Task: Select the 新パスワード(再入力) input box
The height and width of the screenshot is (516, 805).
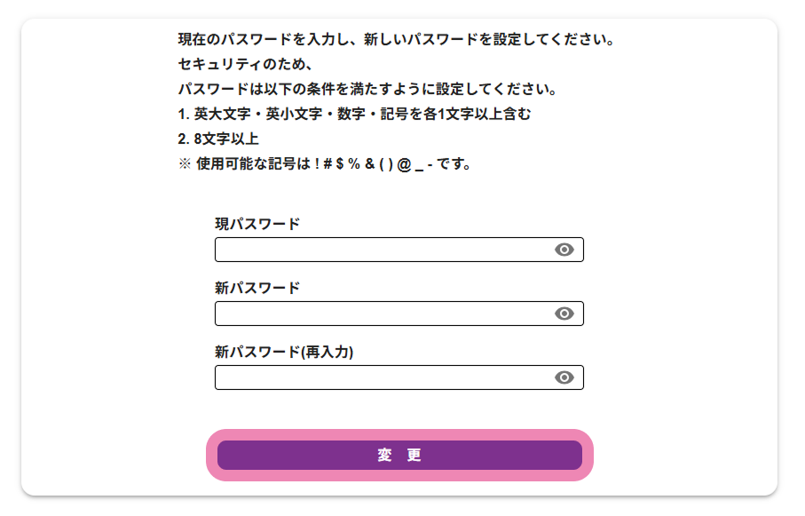Action: tap(382, 377)
